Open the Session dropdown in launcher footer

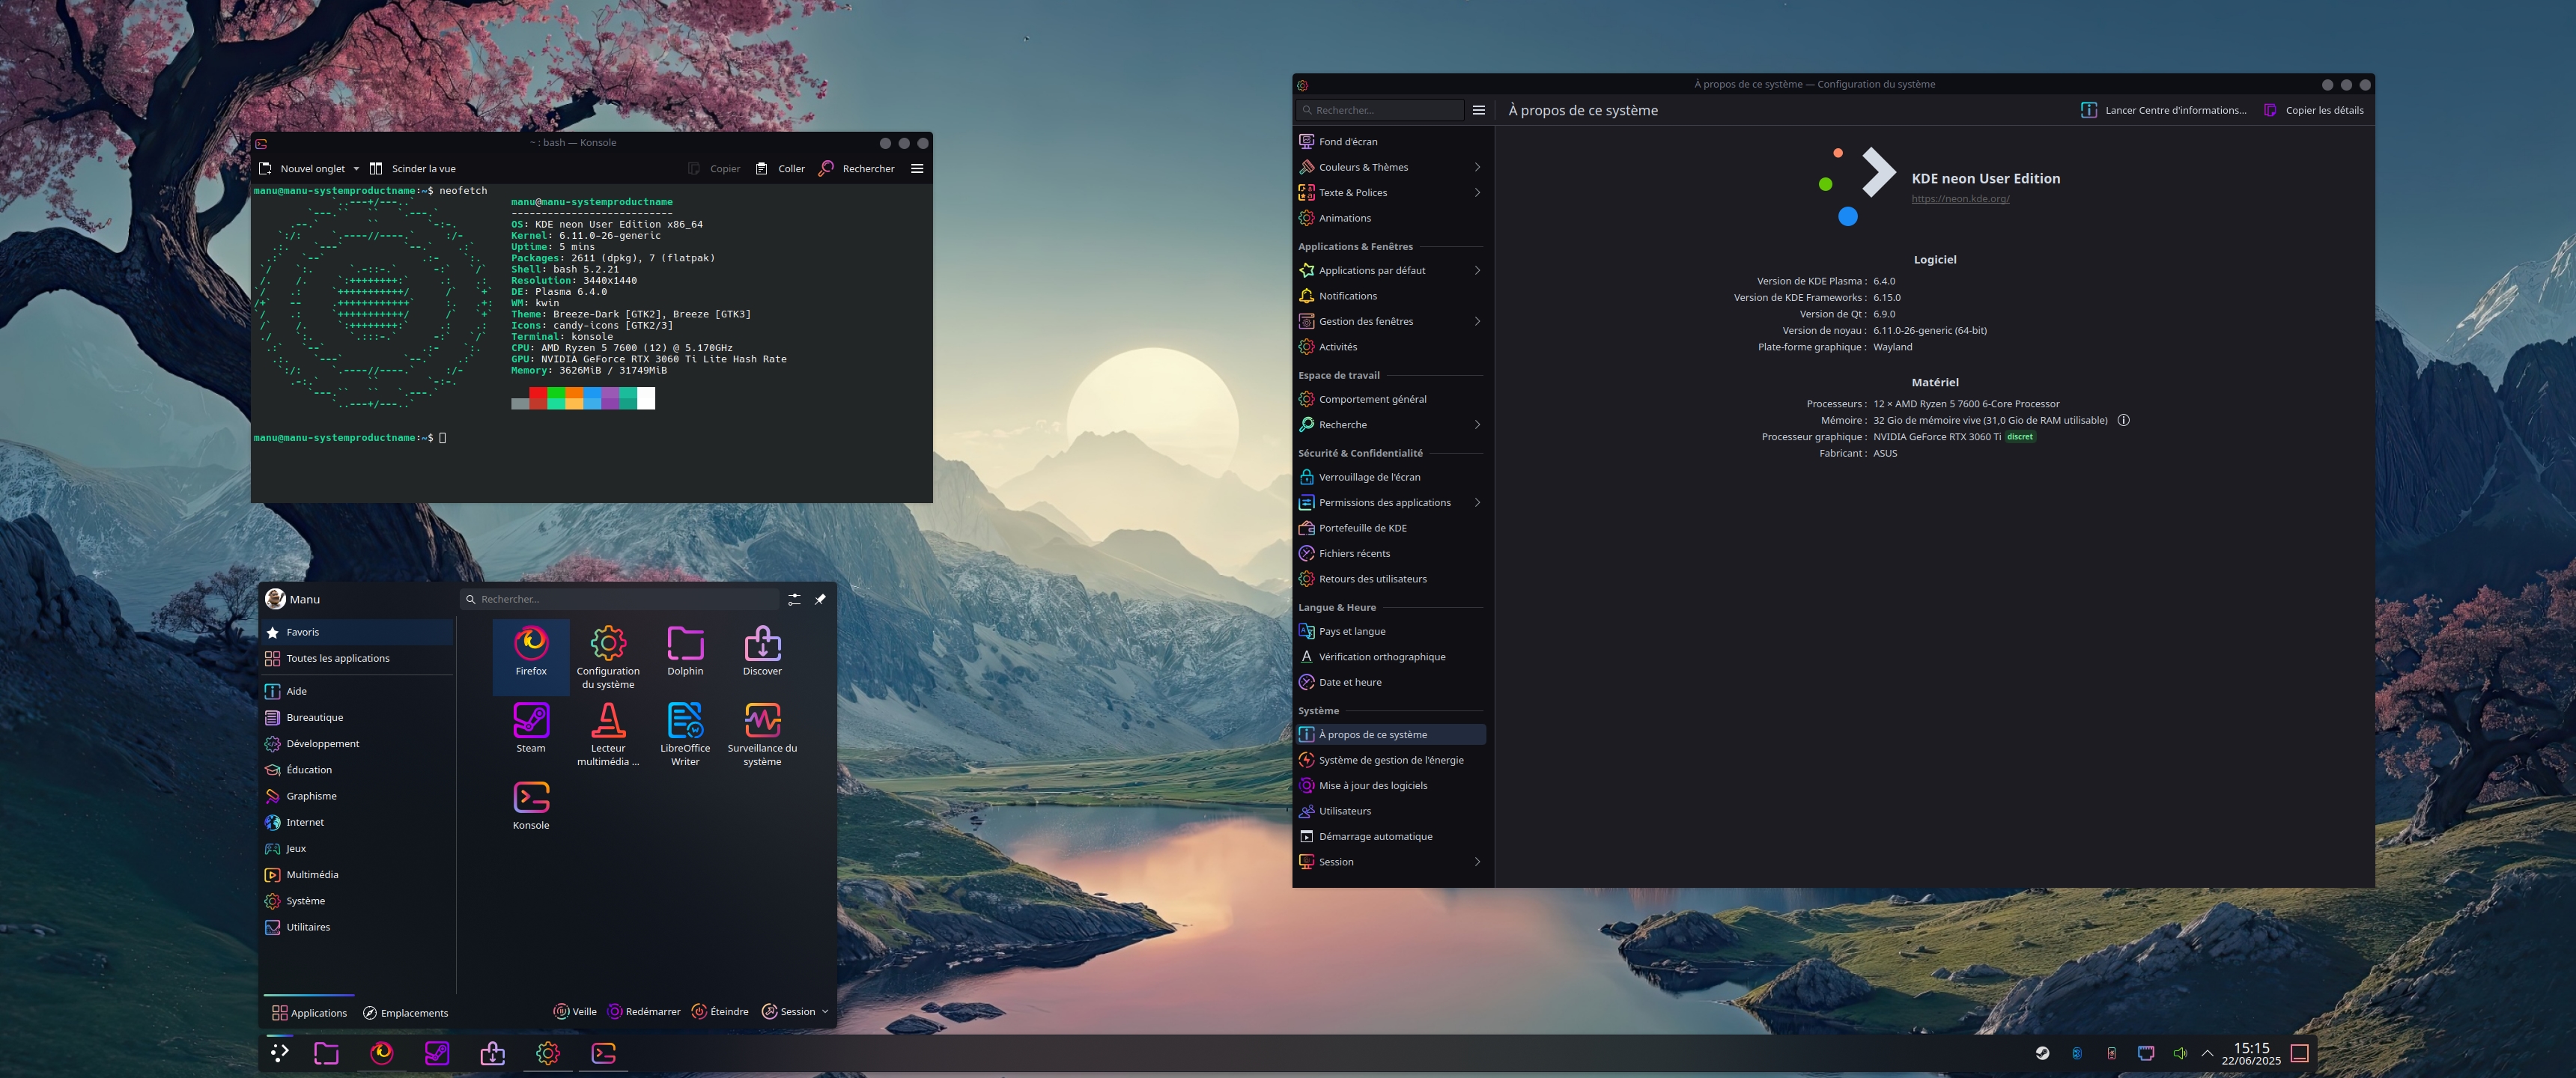tap(796, 1012)
